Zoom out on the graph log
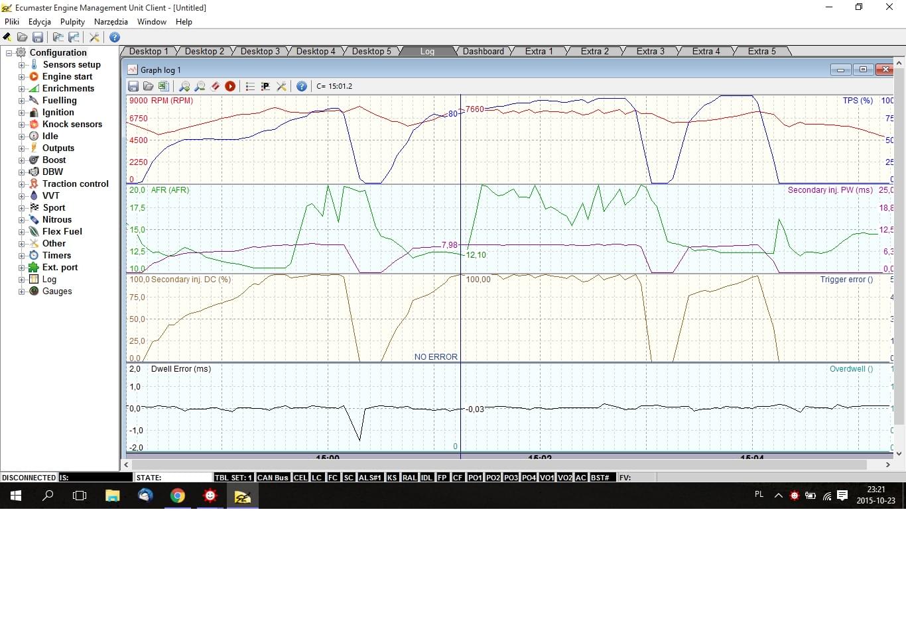 200,86
